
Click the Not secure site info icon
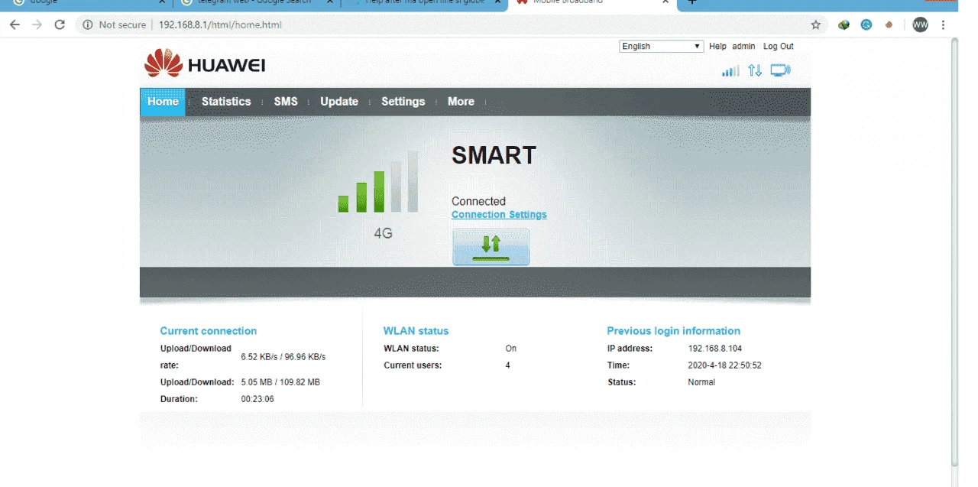pyautogui.click(x=87, y=24)
